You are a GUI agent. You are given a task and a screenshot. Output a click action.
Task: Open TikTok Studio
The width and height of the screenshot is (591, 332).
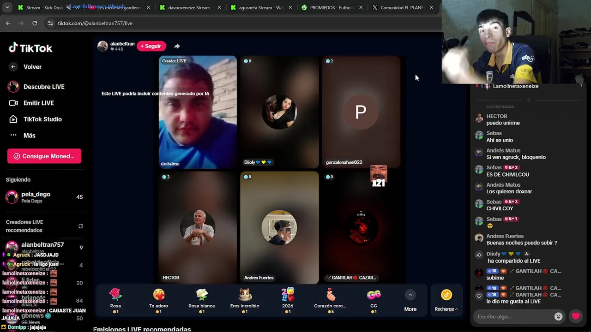[36, 119]
